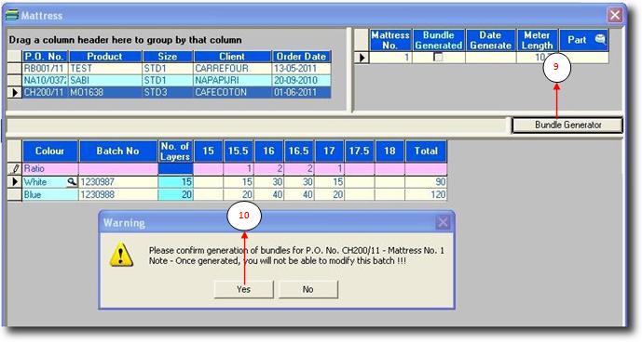Confirm bundle generation with Yes
This screenshot has width=642, height=342.
[x=243, y=289]
